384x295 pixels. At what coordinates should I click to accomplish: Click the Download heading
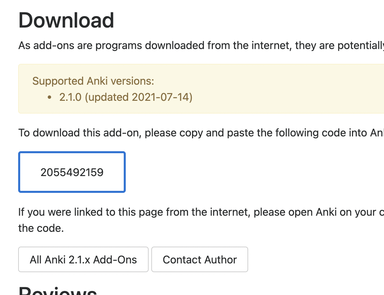tap(66, 20)
